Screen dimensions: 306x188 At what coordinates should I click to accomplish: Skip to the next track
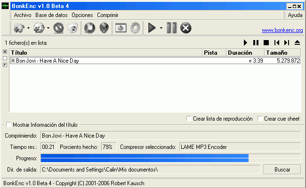pos(287,43)
